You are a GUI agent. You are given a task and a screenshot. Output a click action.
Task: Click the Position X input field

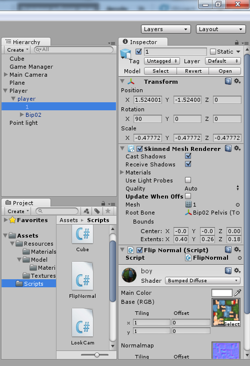tap(147, 100)
